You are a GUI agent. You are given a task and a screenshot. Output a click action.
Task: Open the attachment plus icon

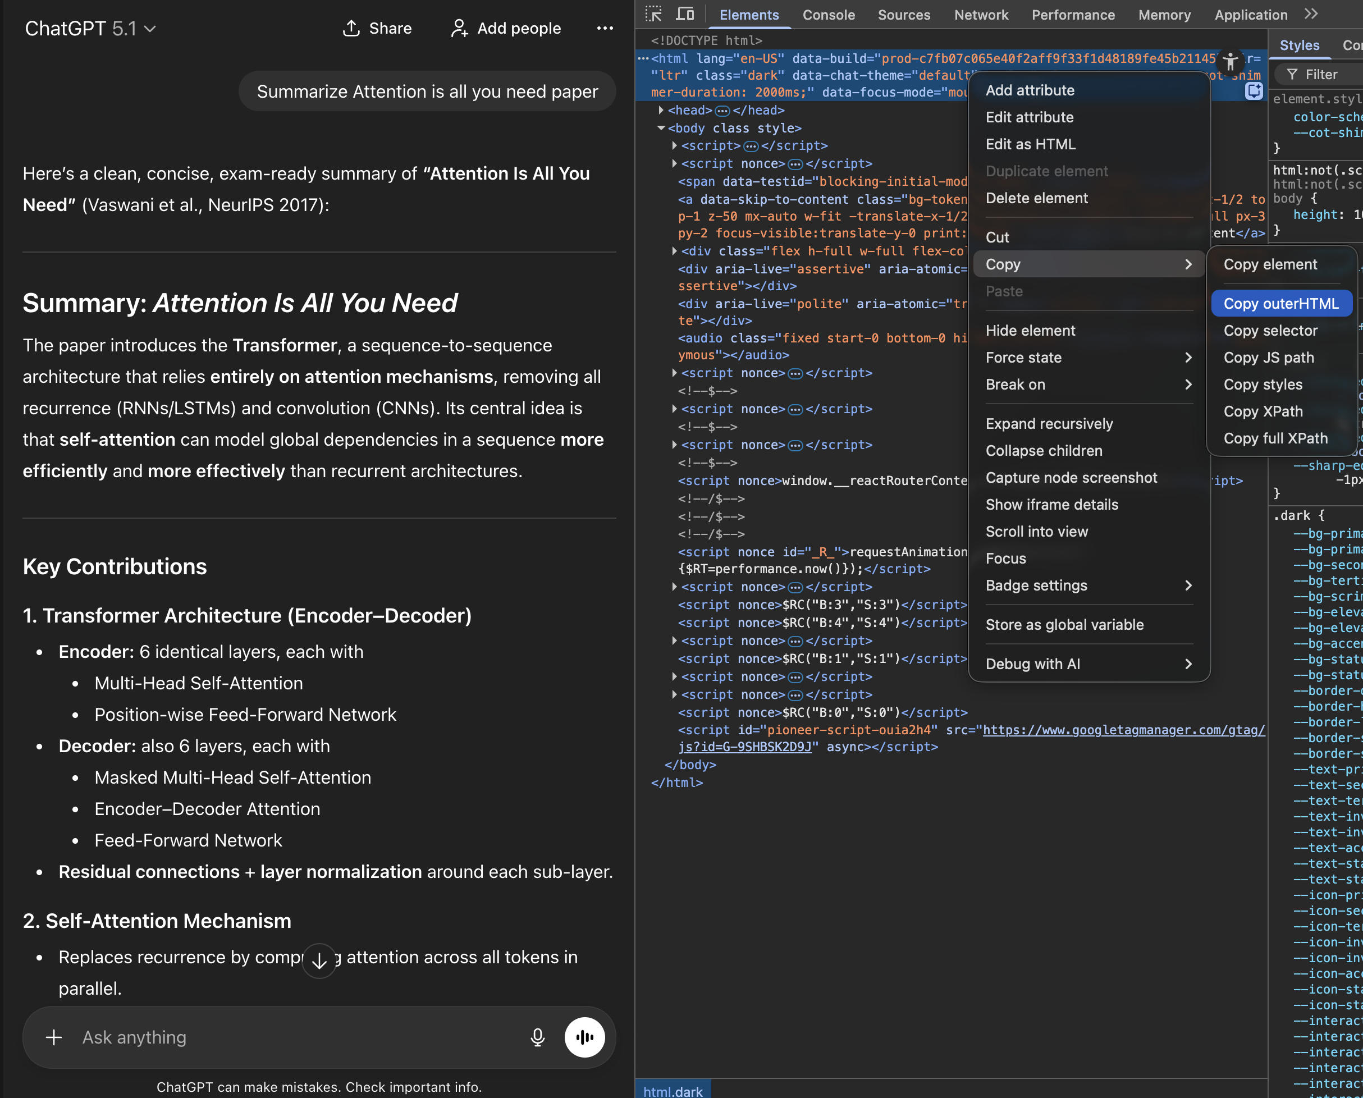pos(54,1037)
